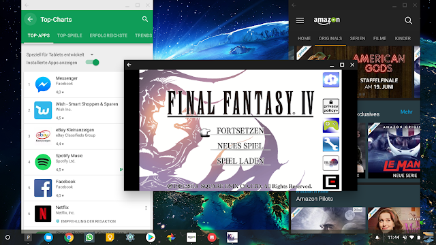Image resolution: width=436 pixels, height=245 pixels.
Task: Launch Google Keep from the shelf
Action: point(110,238)
